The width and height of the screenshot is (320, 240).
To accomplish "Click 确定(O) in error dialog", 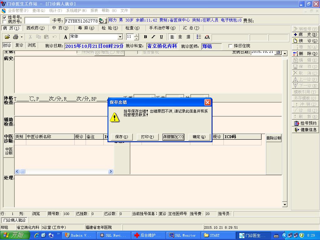I will click(x=199, y=137).
